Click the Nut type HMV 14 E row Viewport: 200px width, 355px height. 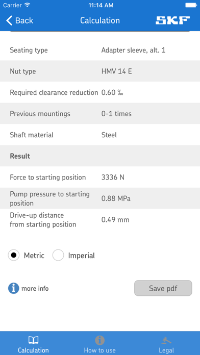100,71
